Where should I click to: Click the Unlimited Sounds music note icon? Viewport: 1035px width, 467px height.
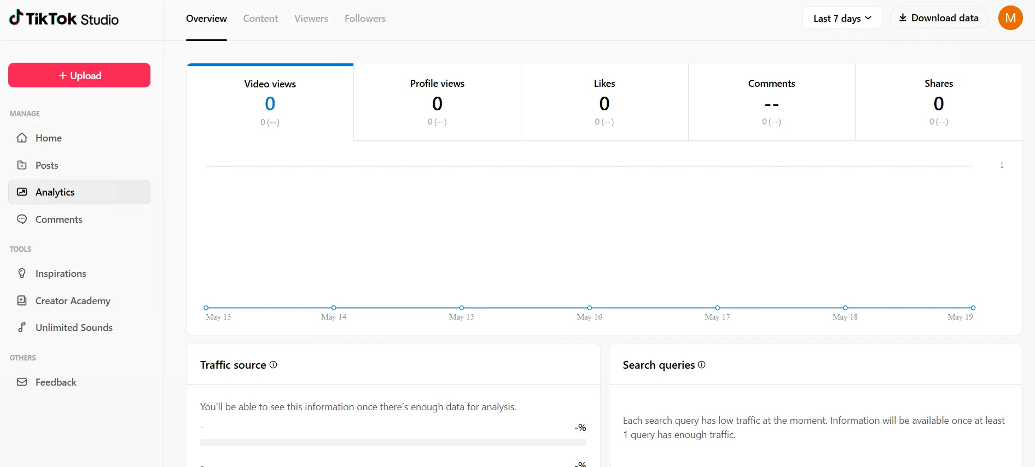click(22, 327)
